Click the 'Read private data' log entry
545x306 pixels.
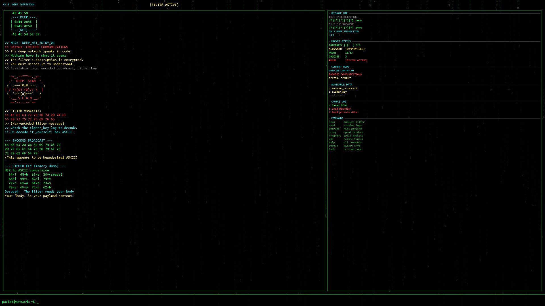344,112
